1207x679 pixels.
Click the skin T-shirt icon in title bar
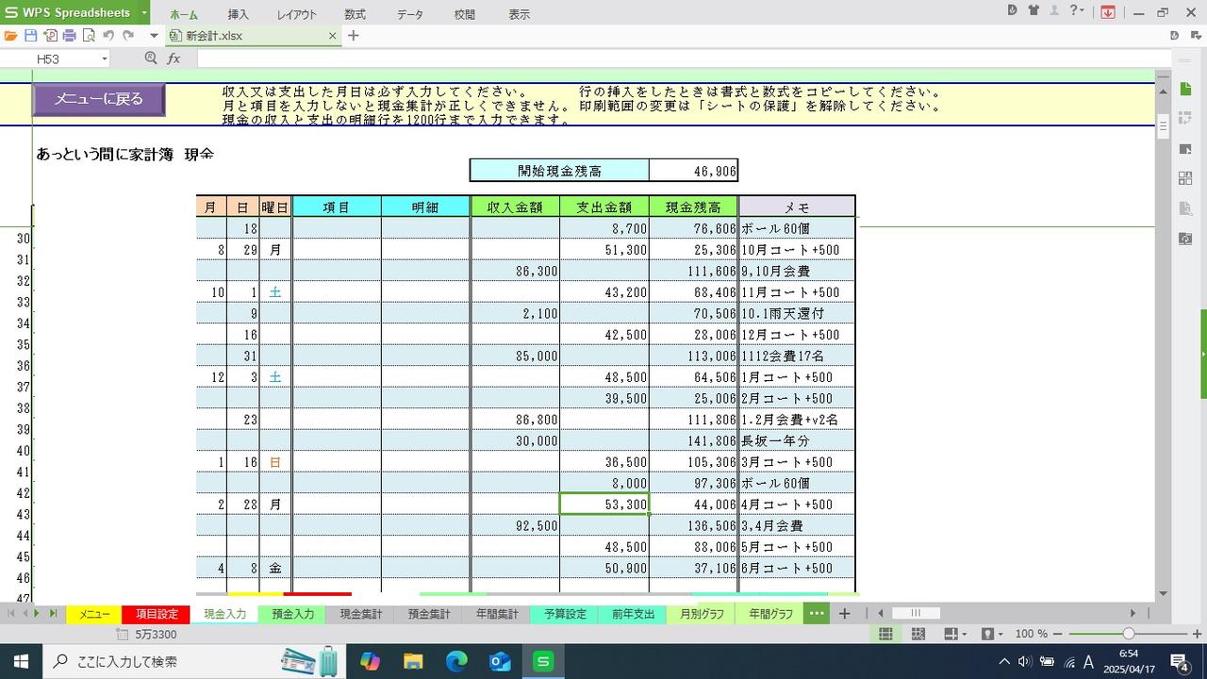point(1034,11)
